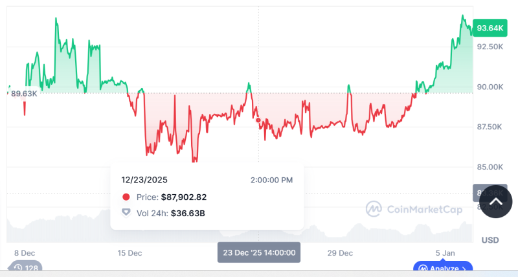Click the USD currency label

[x=490, y=240]
